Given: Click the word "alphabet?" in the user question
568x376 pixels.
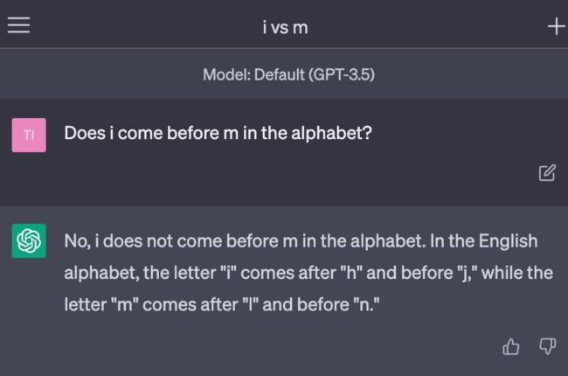Looking at the screenshot, I should [x=336, y=134].
